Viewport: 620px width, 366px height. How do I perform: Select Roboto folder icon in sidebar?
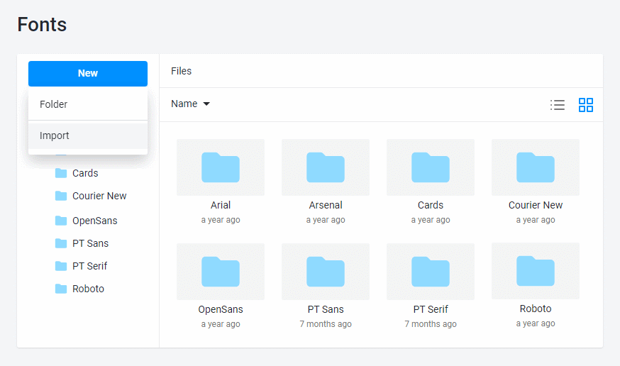coord(61,289)
